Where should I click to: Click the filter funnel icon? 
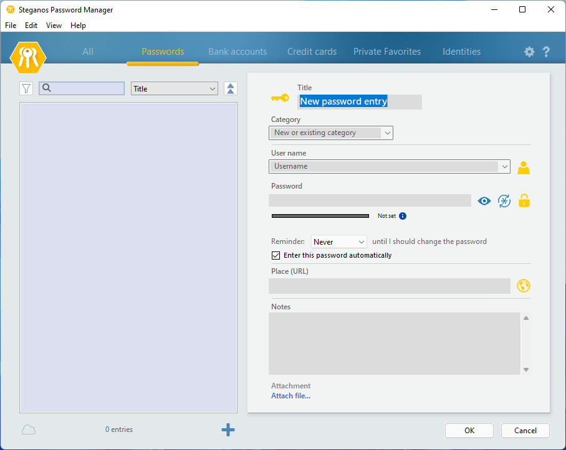[26, 89]
